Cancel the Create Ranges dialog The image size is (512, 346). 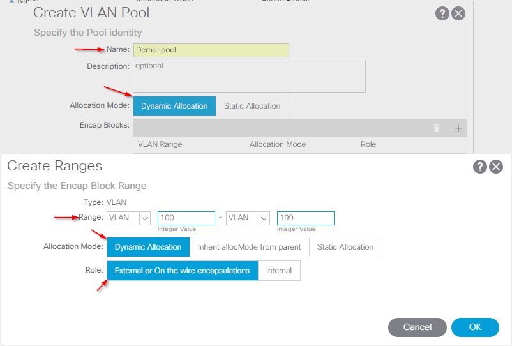[x=418, y=327]
